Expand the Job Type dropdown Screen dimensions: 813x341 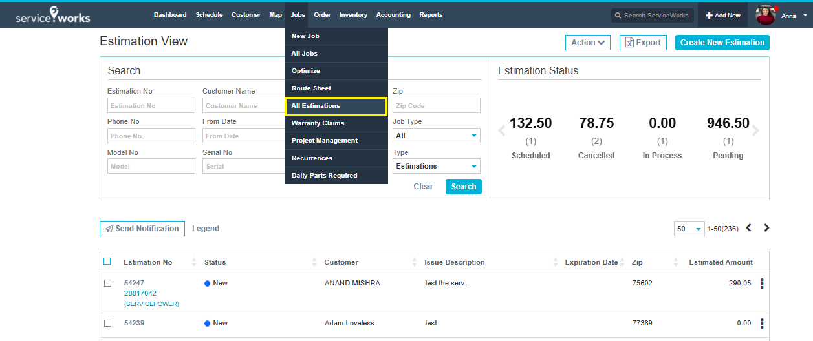click(436, 136)
